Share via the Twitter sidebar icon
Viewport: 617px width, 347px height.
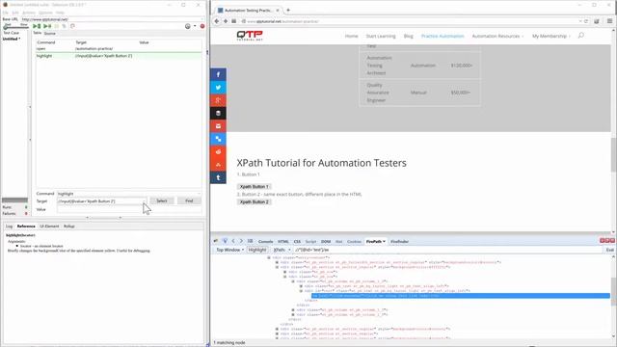tap(218, 88)
